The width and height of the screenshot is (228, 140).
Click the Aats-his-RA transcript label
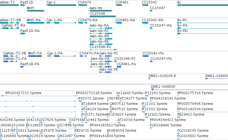(x=99, y=25)
